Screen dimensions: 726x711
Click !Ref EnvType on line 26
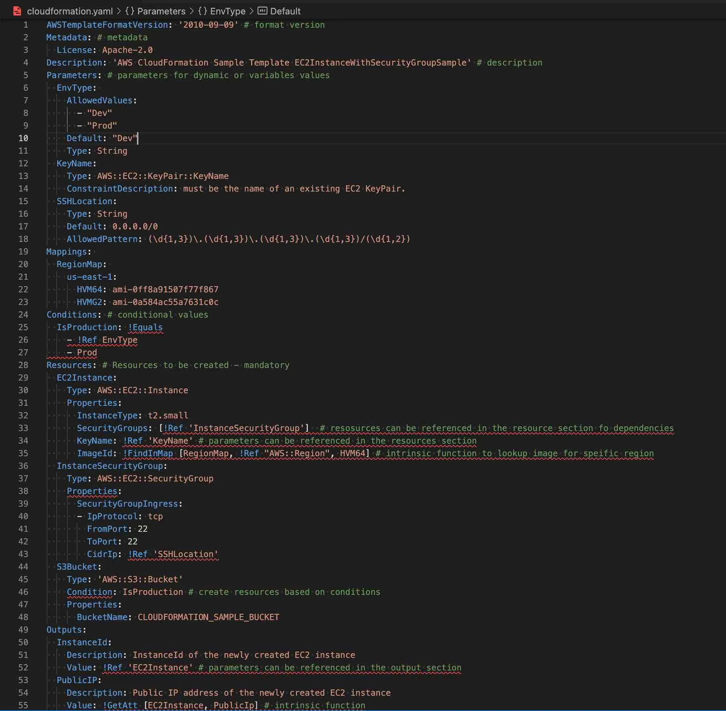107,340
